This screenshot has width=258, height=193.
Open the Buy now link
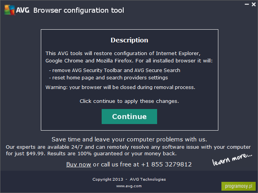click(79, 164)
